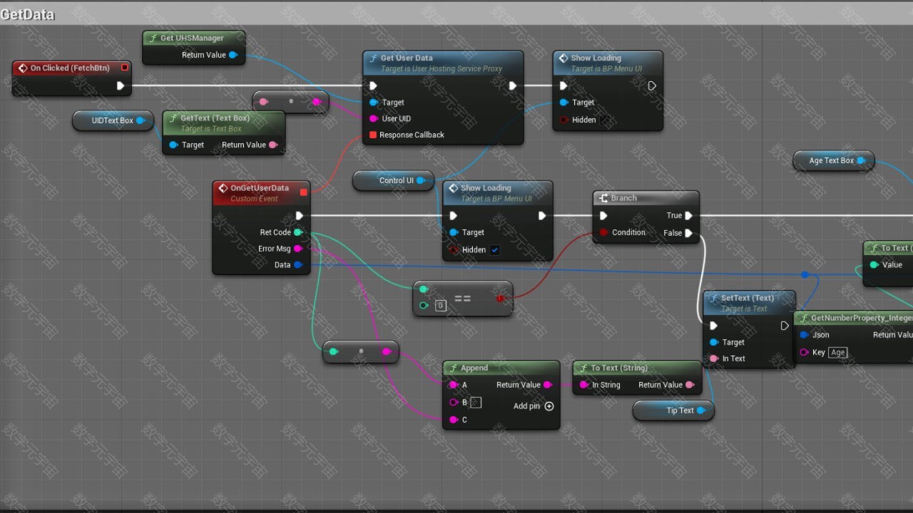Screen dimensions: 913x513
Task: Click Value pin on the To Text node
Action: coord(874,264)
